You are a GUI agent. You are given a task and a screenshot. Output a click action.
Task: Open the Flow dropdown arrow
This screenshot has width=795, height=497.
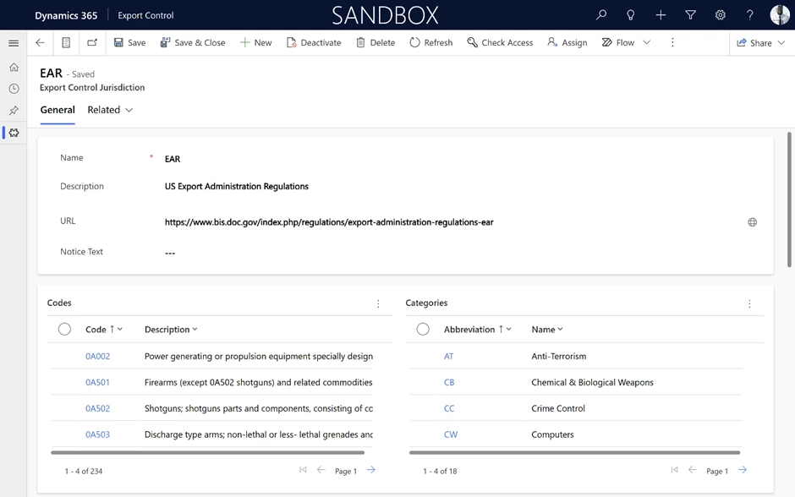point(646,42)
